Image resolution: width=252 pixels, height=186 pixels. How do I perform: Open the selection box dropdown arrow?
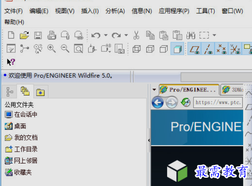pos(214,35)
